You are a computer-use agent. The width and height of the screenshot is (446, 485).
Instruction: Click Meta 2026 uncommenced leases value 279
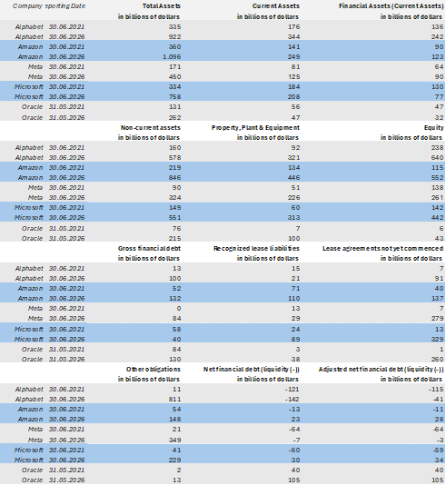pos(437,318)
